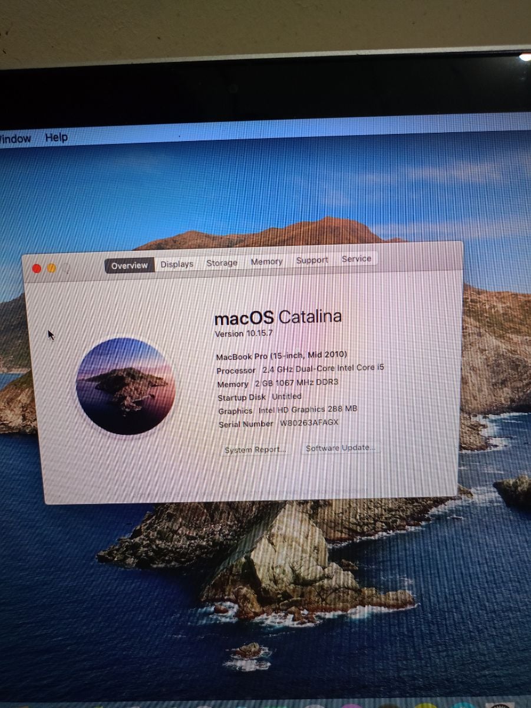Open the Help menu in menu bar
Screen dimensions: 531x708
point(57,137)
